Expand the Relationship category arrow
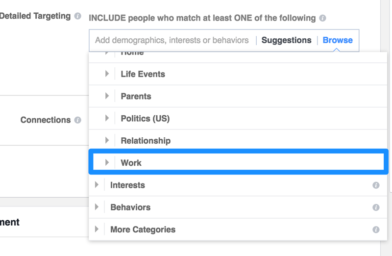Image resolution: width=392 pixels, height=256 pixels. pos(107,140)
